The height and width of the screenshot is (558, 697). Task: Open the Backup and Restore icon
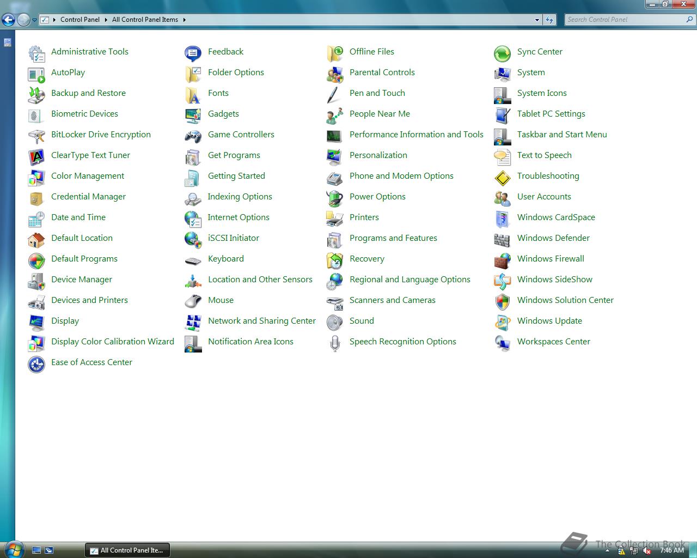click(36, 94)
